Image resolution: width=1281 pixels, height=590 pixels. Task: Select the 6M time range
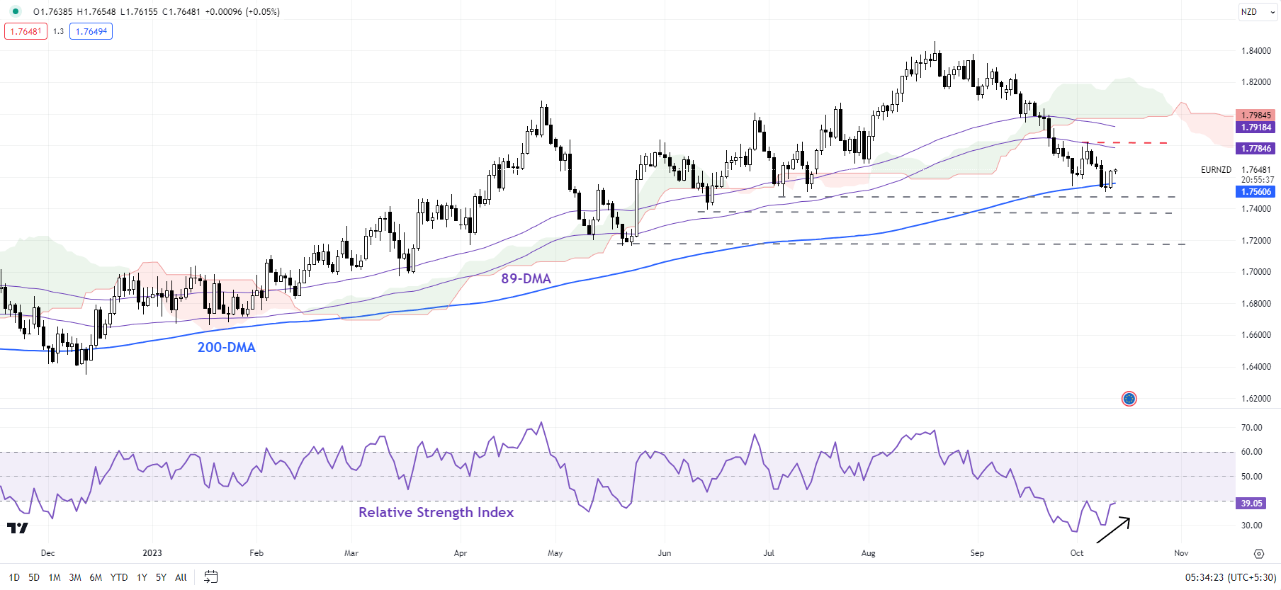(x=96, y=577)
